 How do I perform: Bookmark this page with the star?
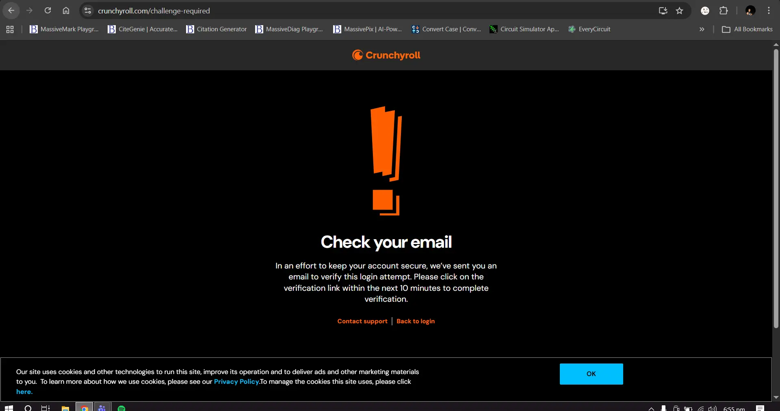tap(679, 11)
